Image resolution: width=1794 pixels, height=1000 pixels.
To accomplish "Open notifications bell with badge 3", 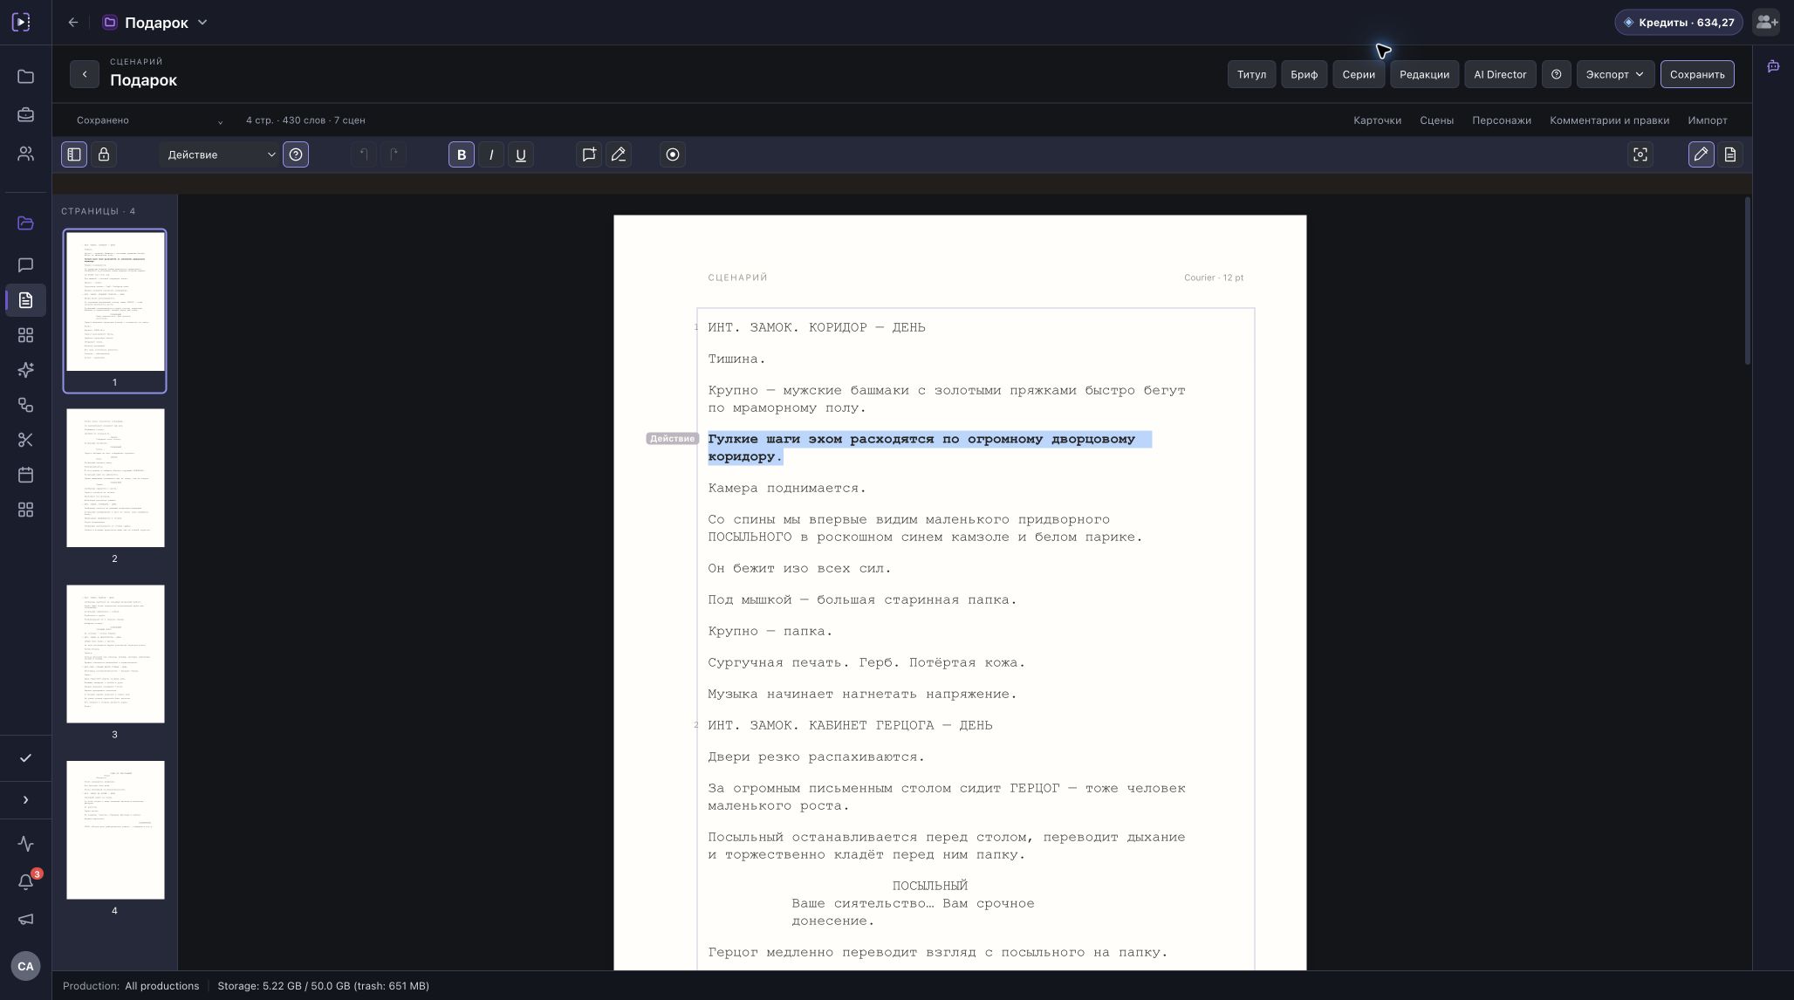I will (x=25, y=881).
